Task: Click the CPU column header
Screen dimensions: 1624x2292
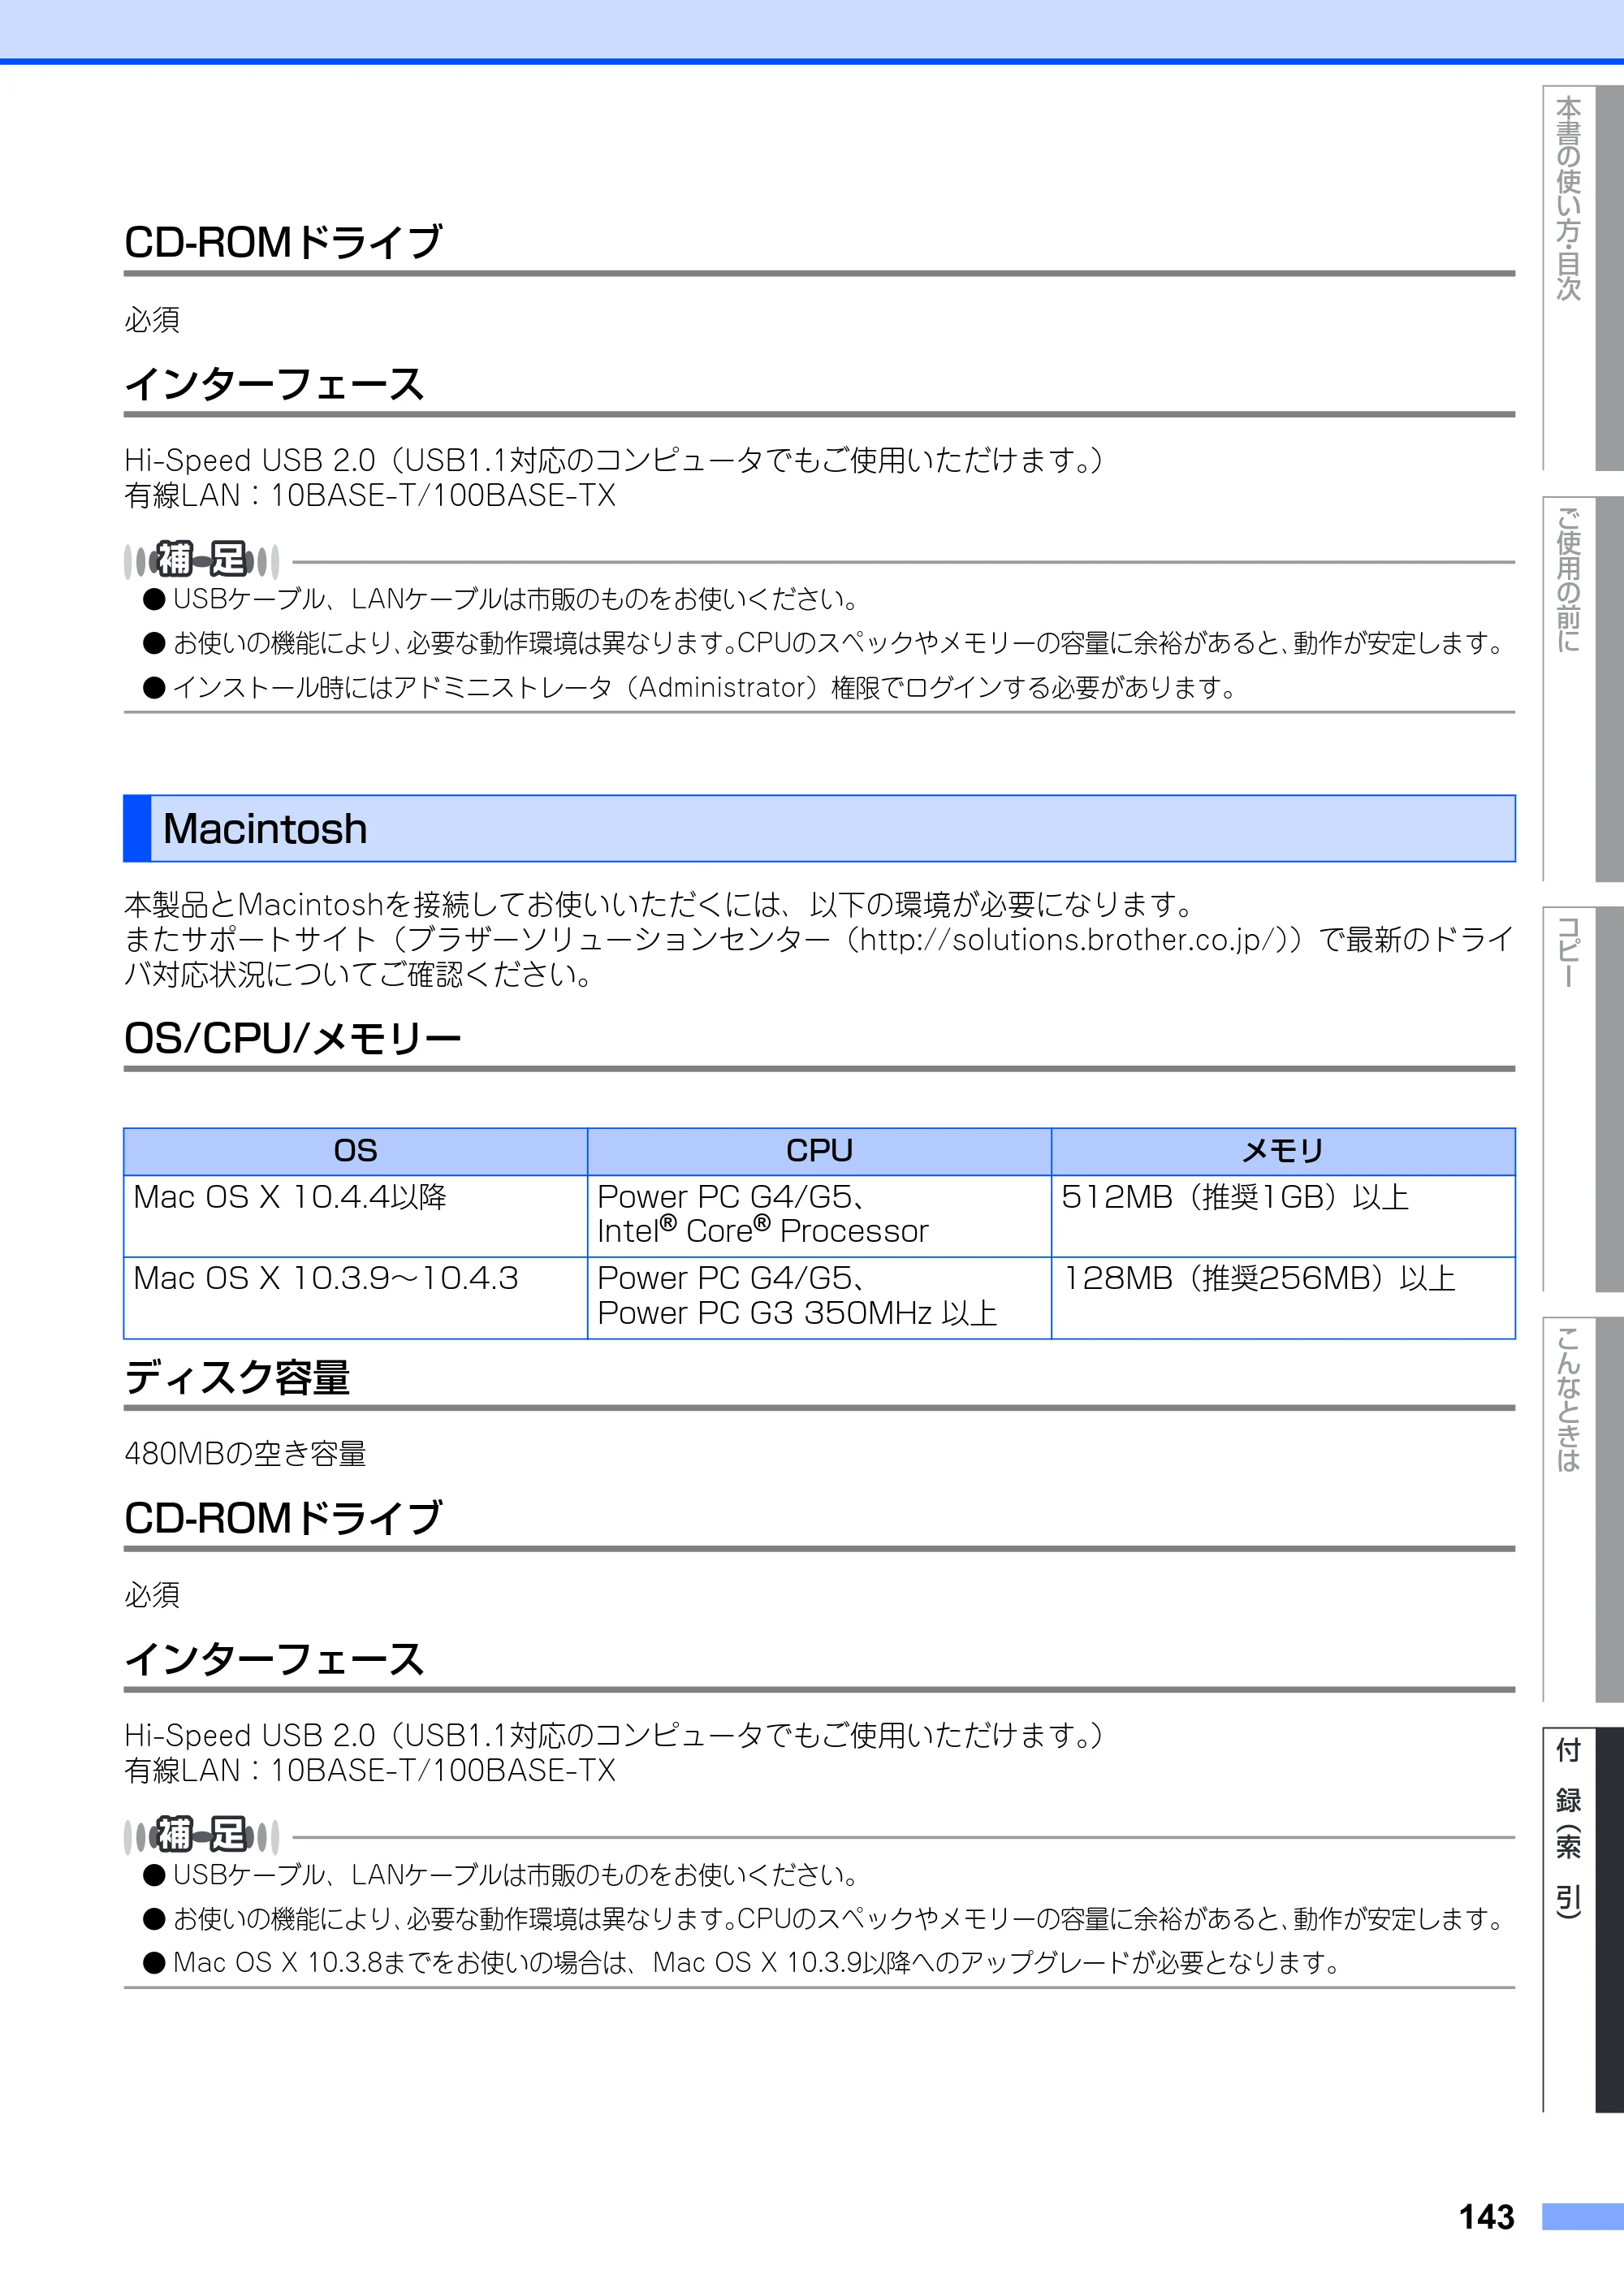Action: point(819,1151)
